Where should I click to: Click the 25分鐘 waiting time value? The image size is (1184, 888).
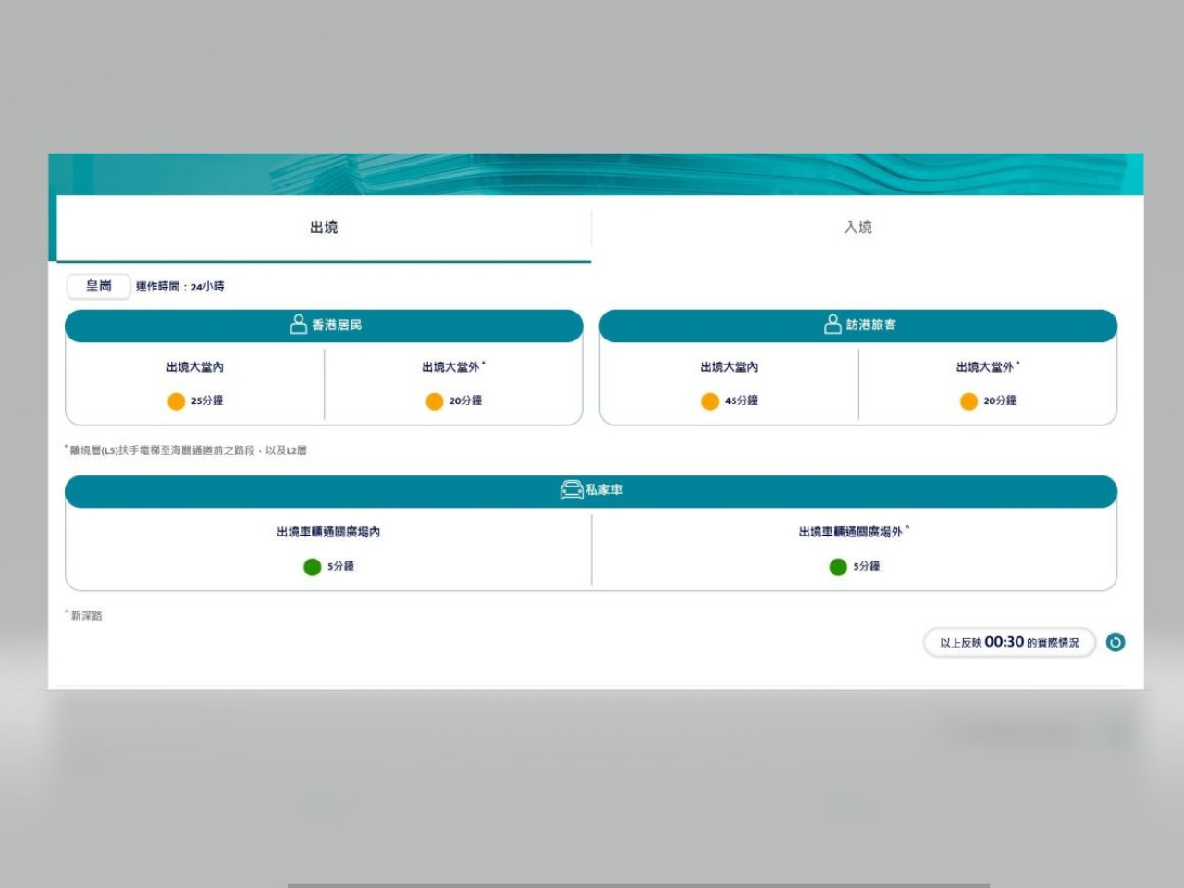click(x=207, y=401)
